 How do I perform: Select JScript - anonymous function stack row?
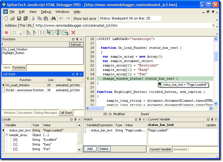[42, 90]
